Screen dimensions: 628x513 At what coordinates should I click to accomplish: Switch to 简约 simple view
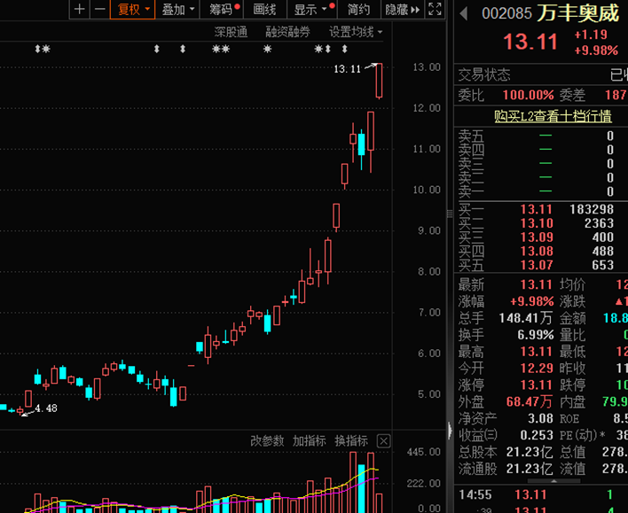[x=359, y=10]
